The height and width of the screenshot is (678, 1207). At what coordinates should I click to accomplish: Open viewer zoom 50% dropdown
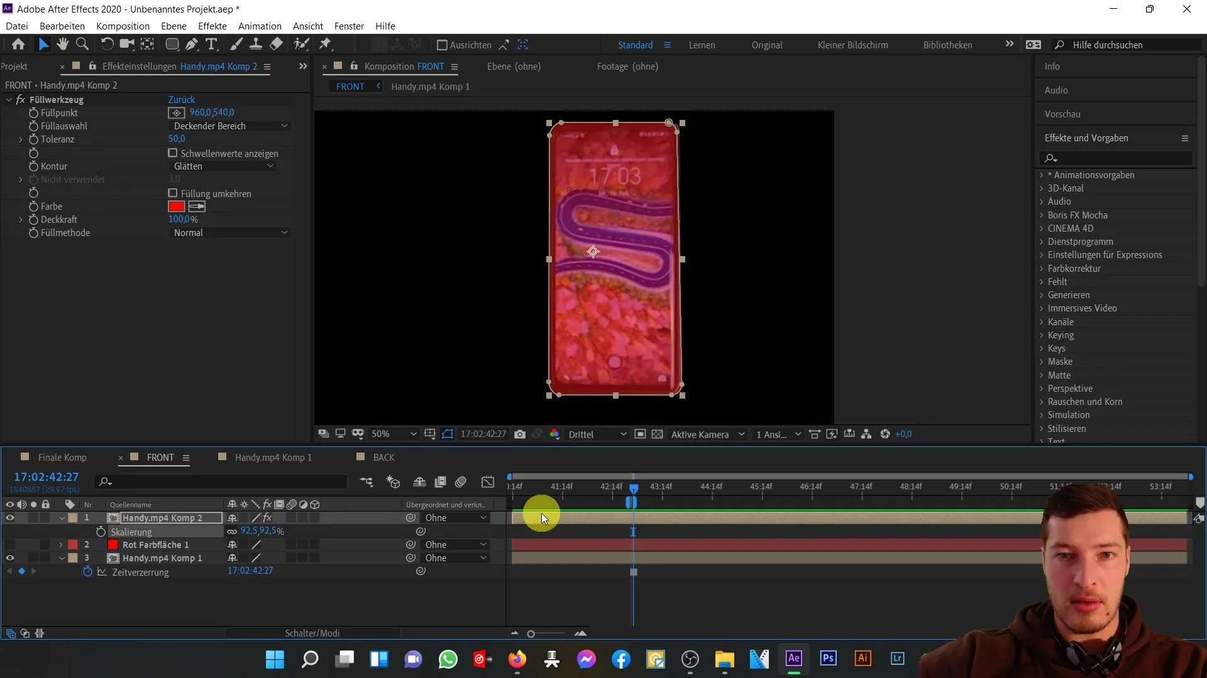(x=394, y=434)
